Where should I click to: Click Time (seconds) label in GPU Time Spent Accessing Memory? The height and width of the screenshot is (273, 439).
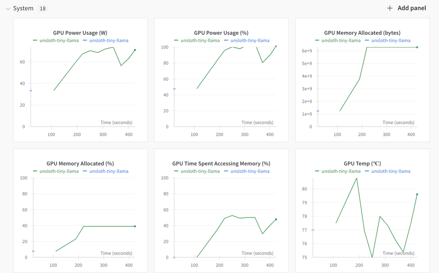pyautogui.click(x=257, y=253)
